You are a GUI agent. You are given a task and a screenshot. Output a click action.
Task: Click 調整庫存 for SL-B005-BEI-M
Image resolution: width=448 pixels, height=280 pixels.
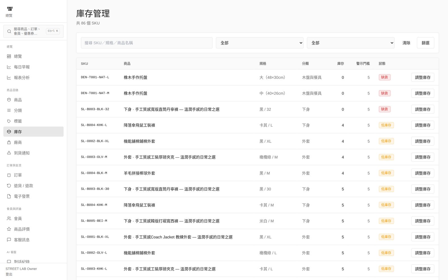point(423,221)
